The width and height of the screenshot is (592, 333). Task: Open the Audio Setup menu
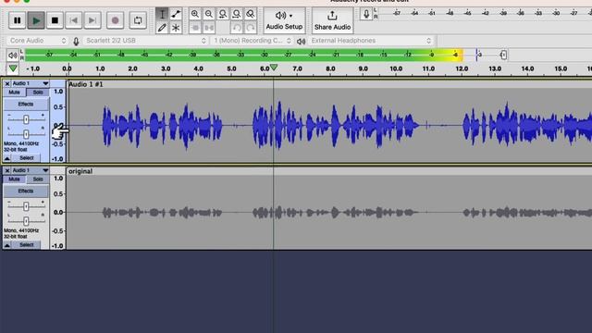tap(284, 20)
